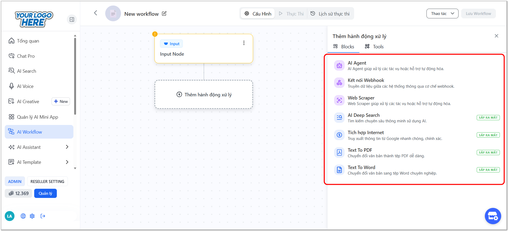This screenshot has height=231, width=508.
Task: Click the AI Agent block icon
Action: [339, 66]
